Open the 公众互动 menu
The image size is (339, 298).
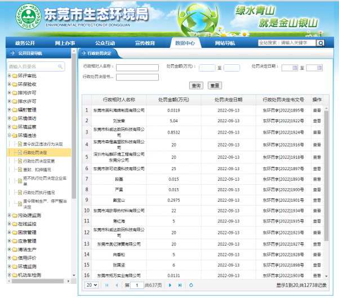105,43
